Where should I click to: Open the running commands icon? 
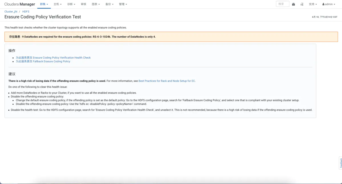click(302, 4)
